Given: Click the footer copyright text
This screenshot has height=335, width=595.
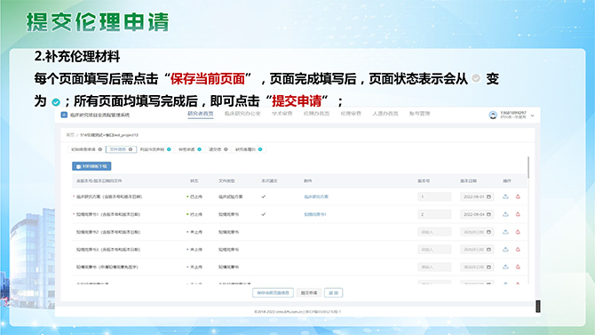Looking at the screenshot, I should tap(297, 311).
